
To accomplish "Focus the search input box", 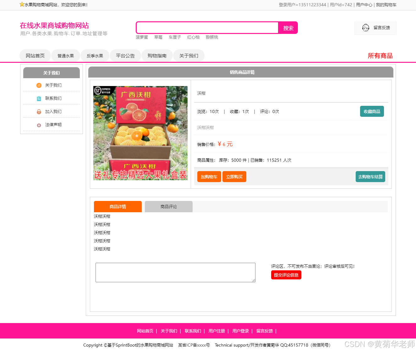I will click(x=207, y=28).
